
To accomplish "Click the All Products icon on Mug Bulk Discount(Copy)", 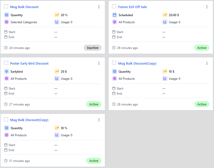I will (114, 78).
